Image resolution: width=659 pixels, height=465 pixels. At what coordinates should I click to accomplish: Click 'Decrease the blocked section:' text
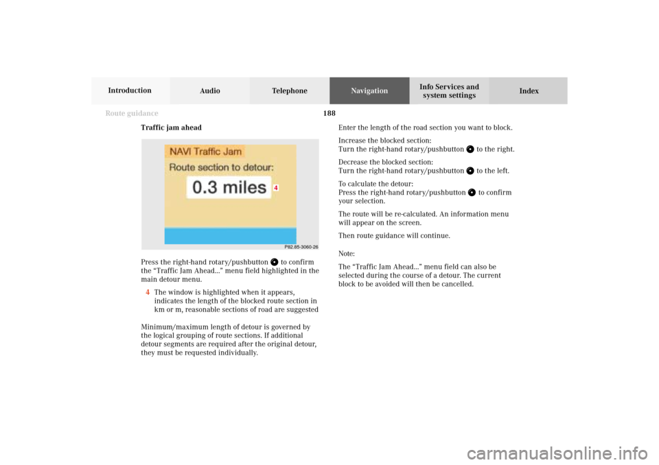pyautogui.click(x=385, y=162)
